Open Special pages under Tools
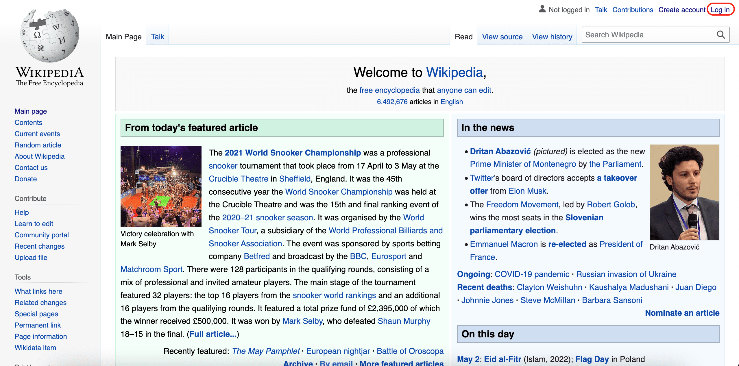The height and width of the screenshot is (366, 739). click(36, 314)
